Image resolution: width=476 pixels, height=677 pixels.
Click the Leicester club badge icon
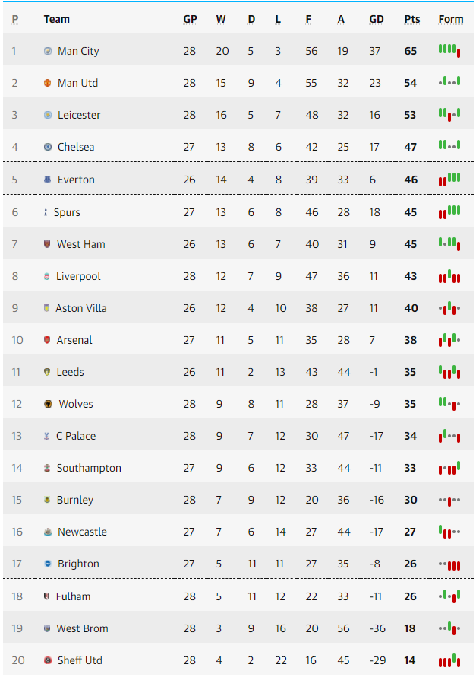click(x=48, y=115)
